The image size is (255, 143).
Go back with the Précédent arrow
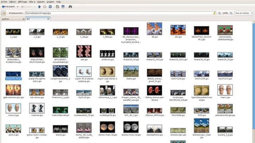[8, 7]
